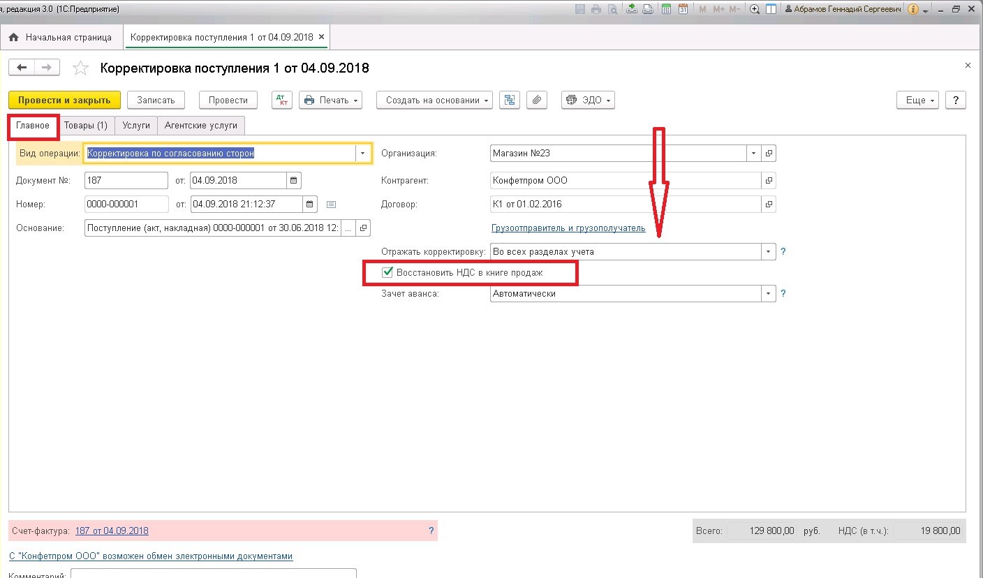Click the M- memory subtract button
The height and width of the screenshot is (578, 983).
pos(734,10)
